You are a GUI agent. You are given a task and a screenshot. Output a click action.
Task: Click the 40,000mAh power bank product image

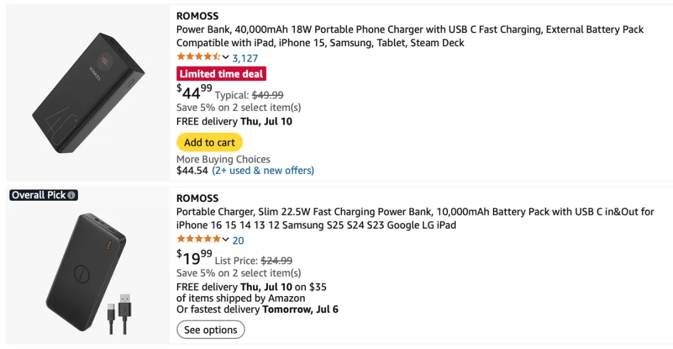click(87, 92)
